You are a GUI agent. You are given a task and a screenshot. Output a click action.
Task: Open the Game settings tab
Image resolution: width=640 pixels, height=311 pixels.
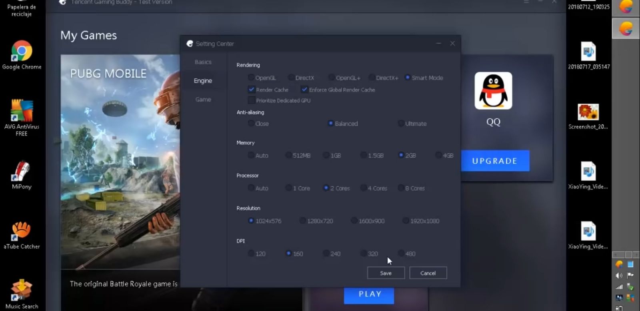tap(203, 100)
